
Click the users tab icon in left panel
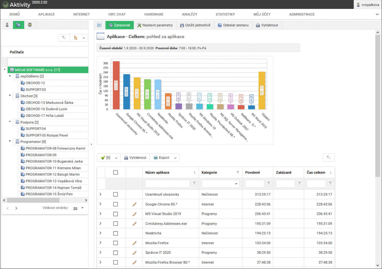7,25
